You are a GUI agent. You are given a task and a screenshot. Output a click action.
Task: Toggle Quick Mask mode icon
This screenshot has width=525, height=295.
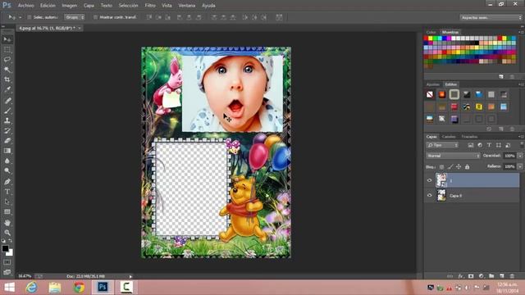pyautogui.click(x=7, y=262)
